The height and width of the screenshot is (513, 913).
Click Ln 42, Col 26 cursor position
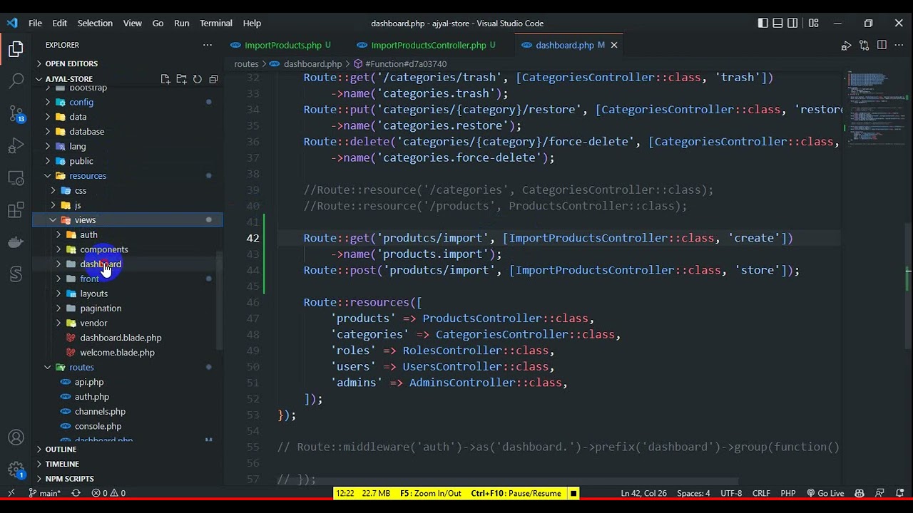click(643, 493)
